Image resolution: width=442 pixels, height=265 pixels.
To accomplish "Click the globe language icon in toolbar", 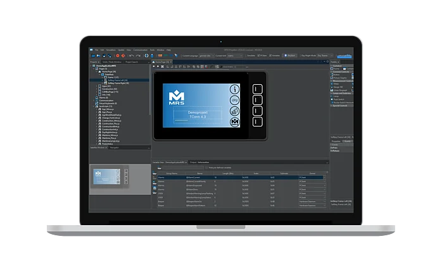I will [x=146, y=56].
